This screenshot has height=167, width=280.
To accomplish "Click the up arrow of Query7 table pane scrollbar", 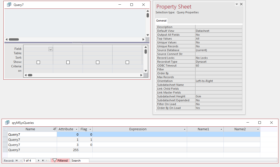I will [x=148, y=11].
